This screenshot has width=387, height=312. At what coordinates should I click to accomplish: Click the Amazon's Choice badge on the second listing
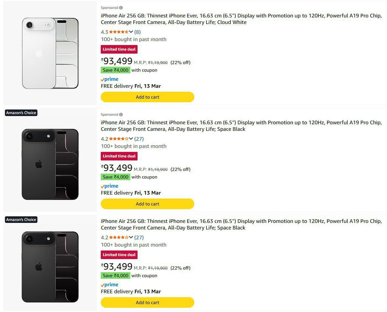click(21, 113)
